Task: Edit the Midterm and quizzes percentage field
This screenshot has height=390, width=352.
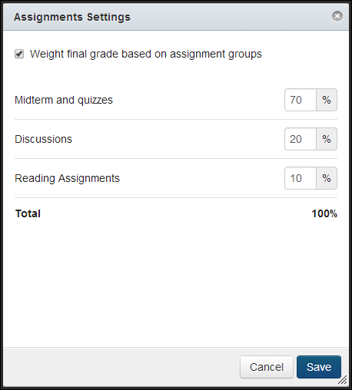Action: [x=301, y=100]
